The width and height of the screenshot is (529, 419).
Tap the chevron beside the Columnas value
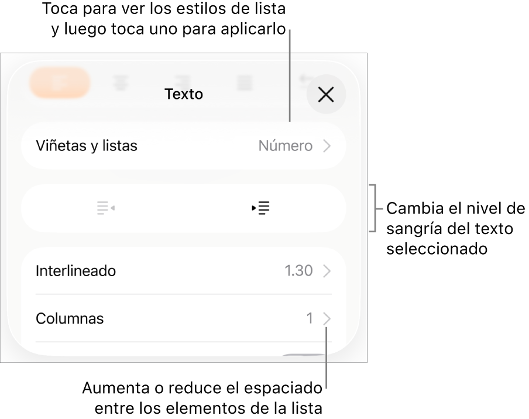tap(327, 318)
